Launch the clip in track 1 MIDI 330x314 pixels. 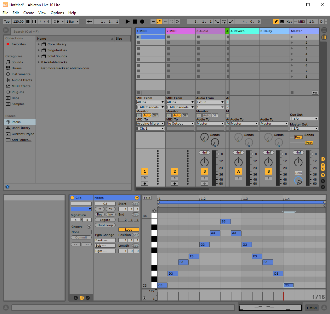coord(138,37)
